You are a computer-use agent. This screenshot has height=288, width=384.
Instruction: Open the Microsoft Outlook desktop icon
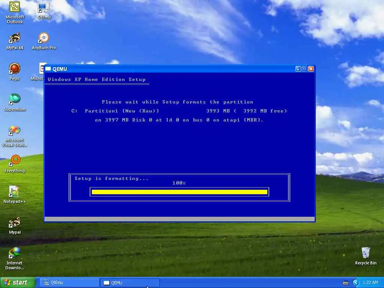(x=15, y=12)
